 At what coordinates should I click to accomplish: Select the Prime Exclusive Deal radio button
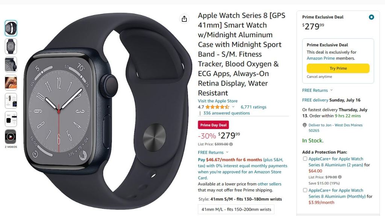(371, 17)
